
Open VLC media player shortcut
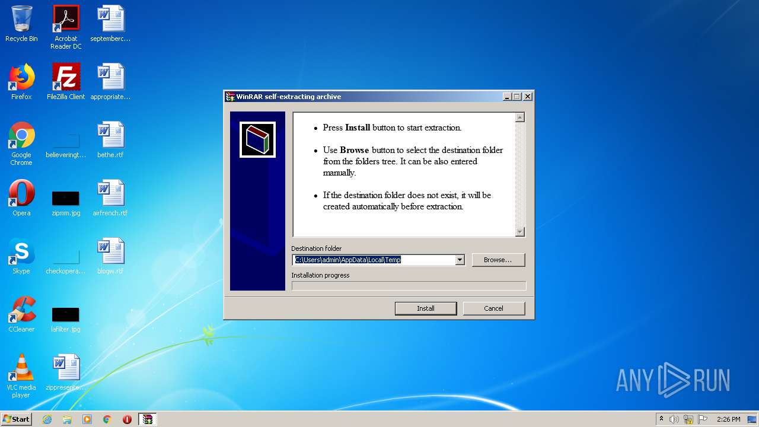(x=21, y=376)
